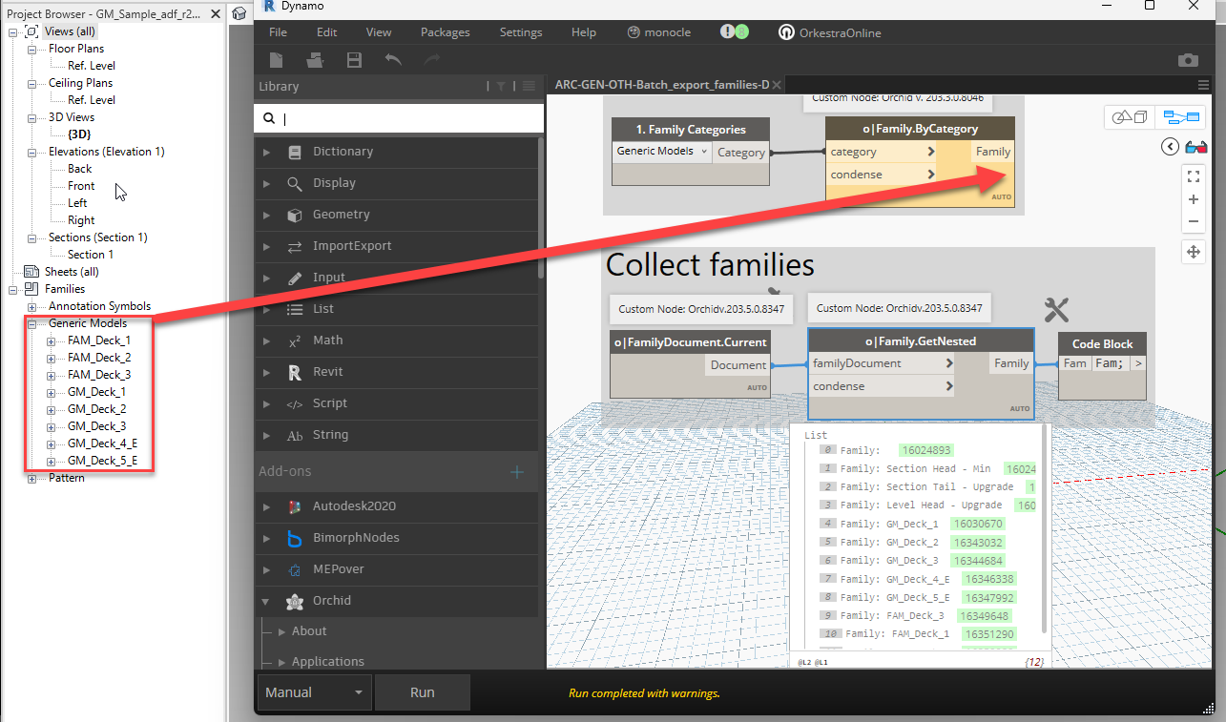Switch to graph view navigation mode
This screenshot has height=722, width=1226.
point(1181,117)
